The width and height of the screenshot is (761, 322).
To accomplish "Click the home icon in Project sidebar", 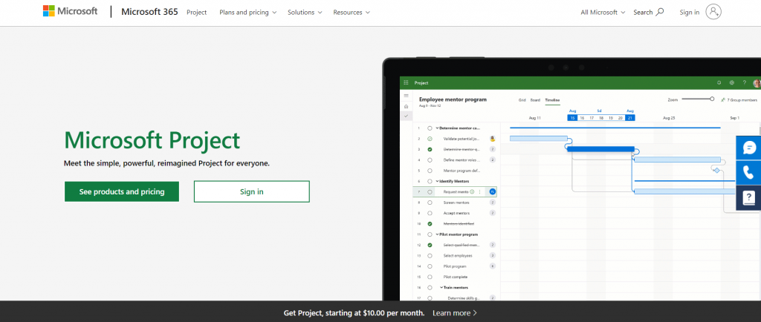I will click(407, 106).
